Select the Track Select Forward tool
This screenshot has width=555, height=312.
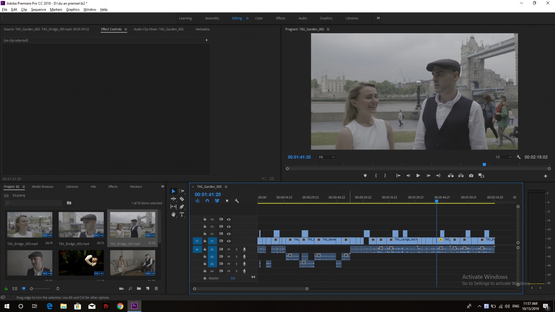coord(182,191)
